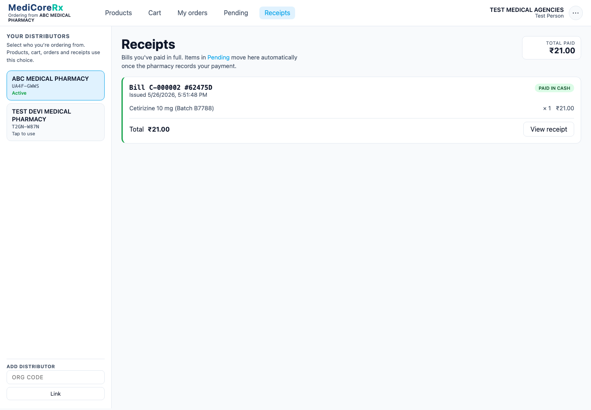Click the UA4F-GWWS org code

point(25,86)
